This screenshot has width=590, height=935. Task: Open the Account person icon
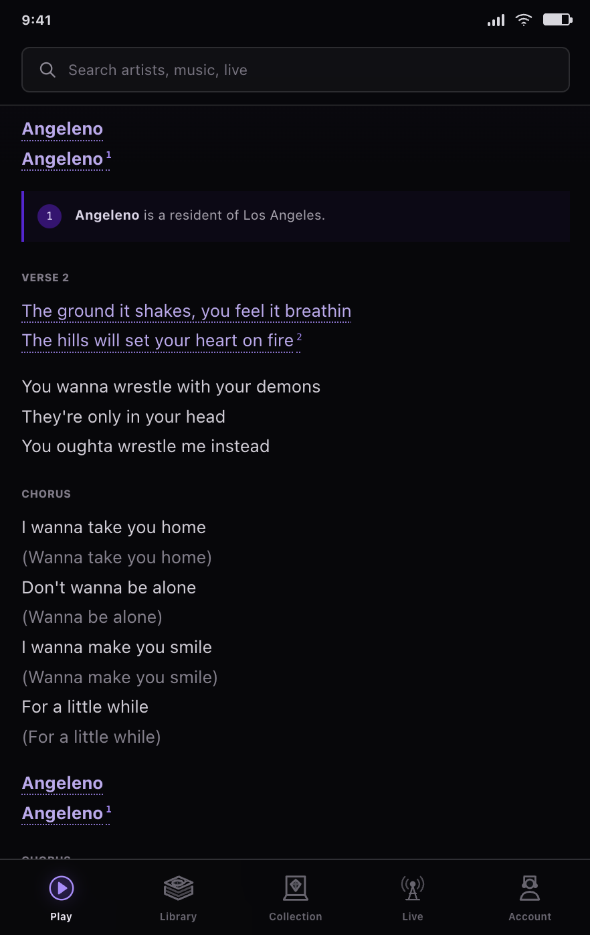click(530, 888)
